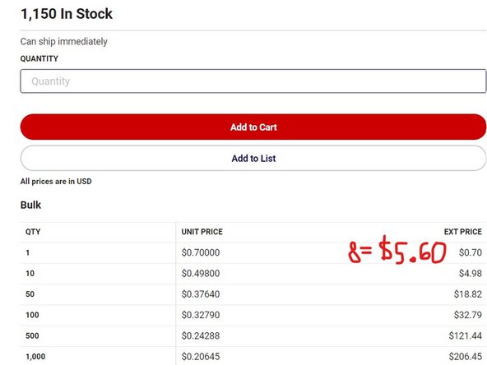Click the Quantity input field
The image size is (487, 365).
253,81
